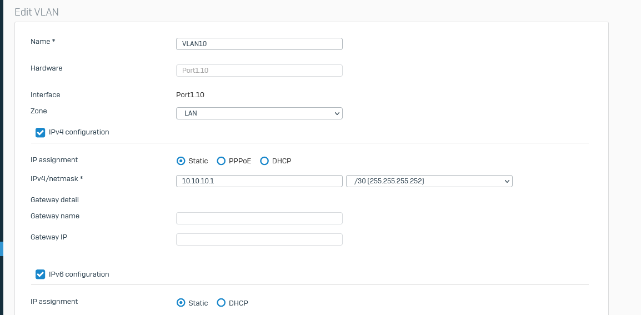Uncheck the IPv4 configuration checkbox
Image resolution: width=641 pixels, height=315 pixels.
click(x=40, y=133)
